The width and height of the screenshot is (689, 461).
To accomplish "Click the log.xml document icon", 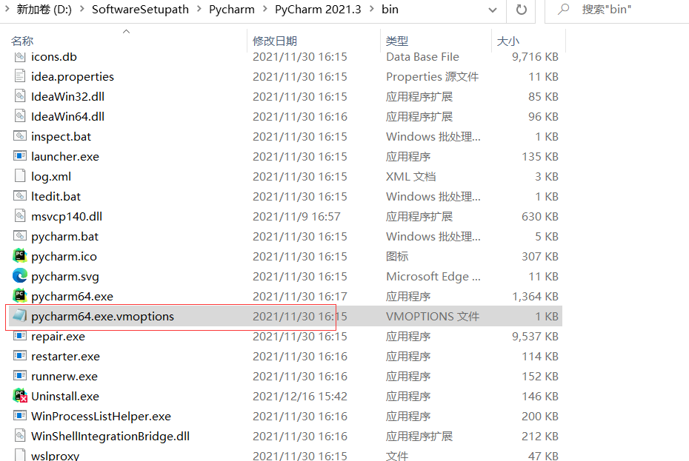I will [20, 176].
